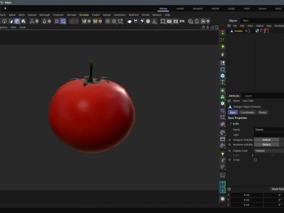
Task: Add a Light from side palette
Action: (x=222, y=154)
